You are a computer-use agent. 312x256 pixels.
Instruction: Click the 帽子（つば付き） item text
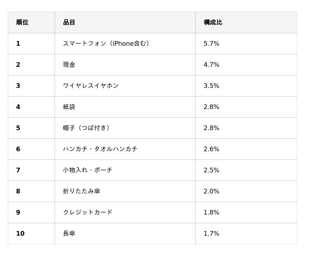point(86,128)
